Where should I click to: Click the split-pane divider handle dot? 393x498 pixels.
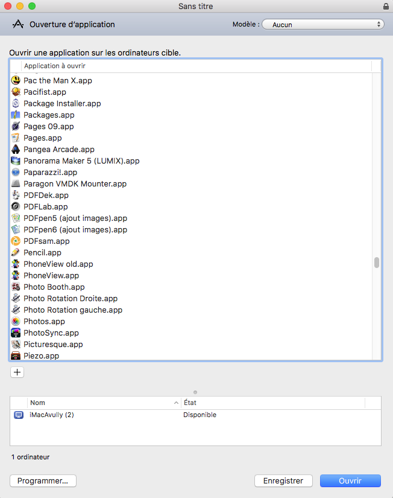[x=195, y=392]
